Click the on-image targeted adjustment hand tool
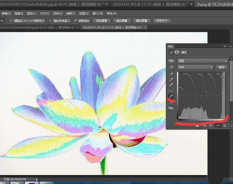233x184 pixels. (171, 67)
